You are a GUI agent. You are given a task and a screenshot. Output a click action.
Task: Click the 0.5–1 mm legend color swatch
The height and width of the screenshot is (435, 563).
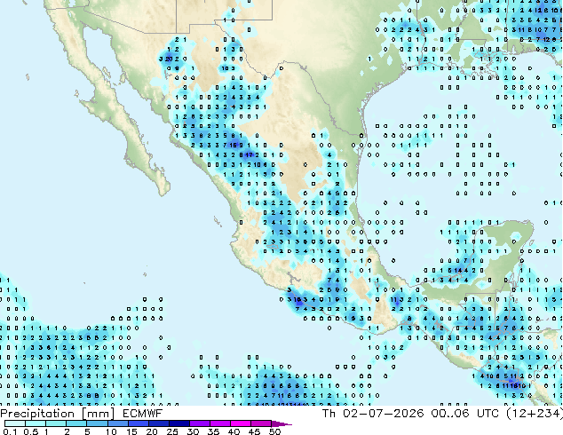(36, 423)
